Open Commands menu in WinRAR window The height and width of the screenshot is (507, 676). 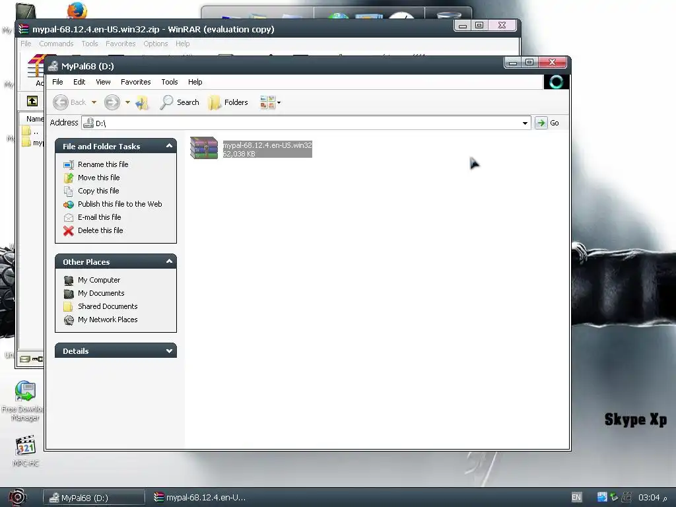56,44
